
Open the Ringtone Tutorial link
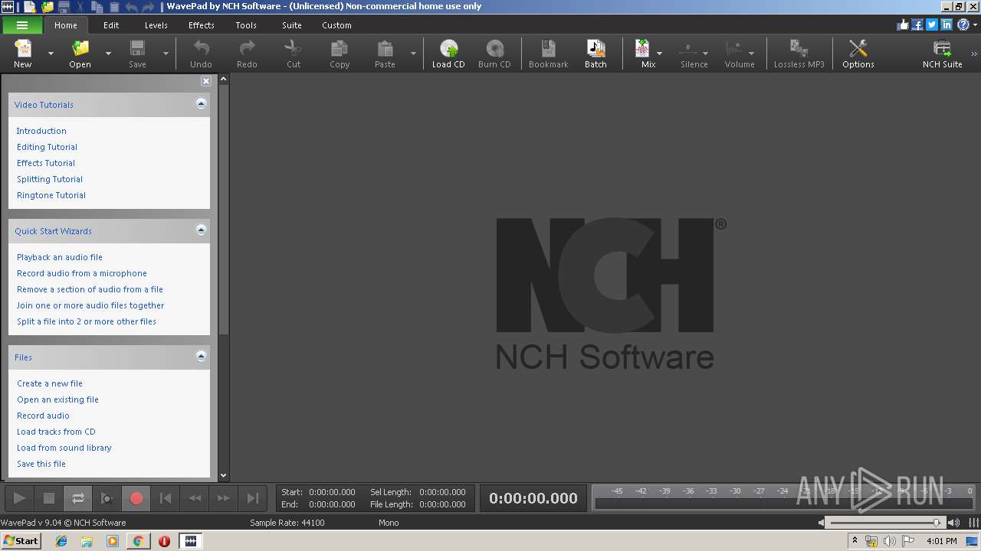click(51, 195)
